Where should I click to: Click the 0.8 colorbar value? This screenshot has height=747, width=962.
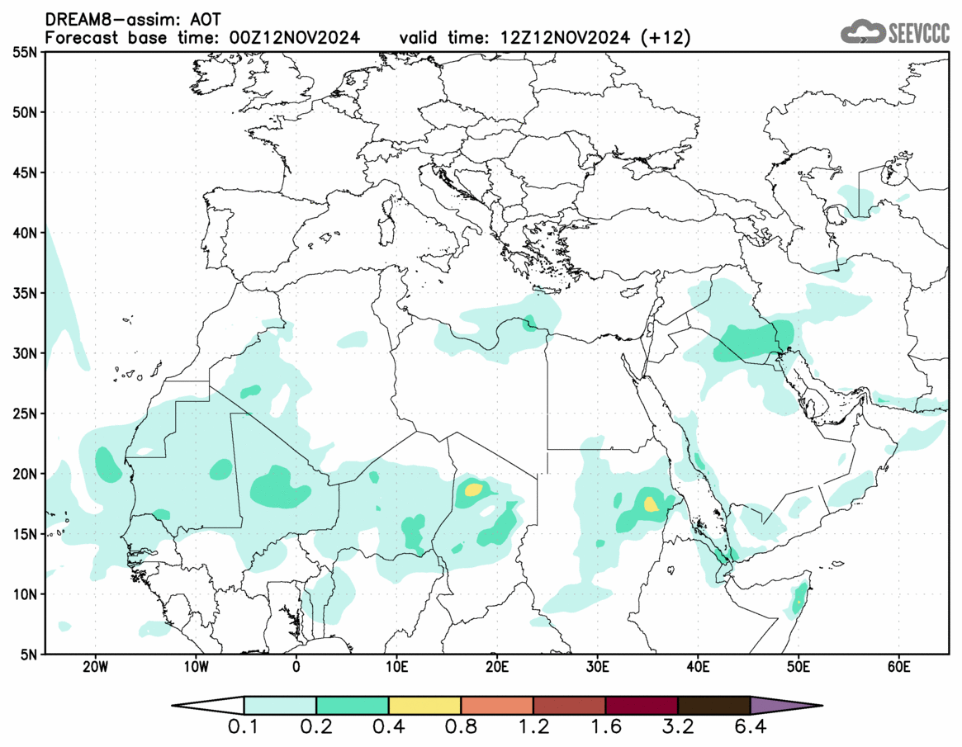pyautogui.click(x=461, y=727)
